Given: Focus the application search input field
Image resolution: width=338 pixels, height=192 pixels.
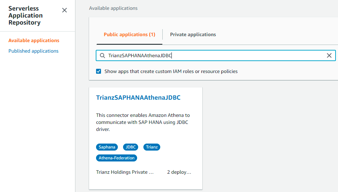Looking at the screenshot, I should point(216,55).
